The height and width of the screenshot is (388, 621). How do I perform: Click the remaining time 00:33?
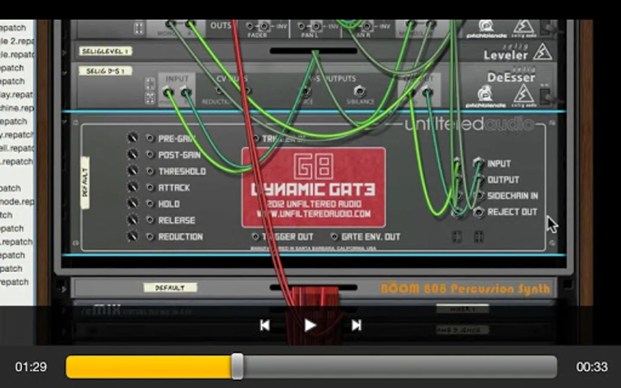pyautogui.click(x=592, y=367)
